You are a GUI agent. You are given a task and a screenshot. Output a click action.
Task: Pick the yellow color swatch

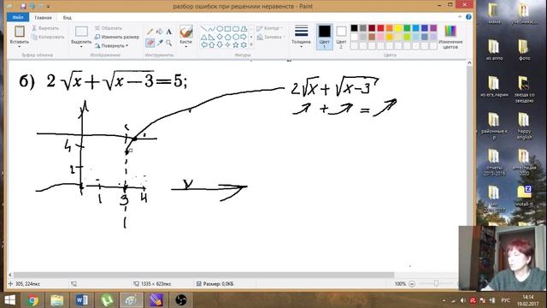tap(398, 28)
